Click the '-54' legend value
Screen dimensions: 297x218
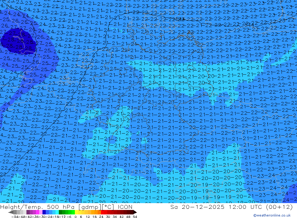point(15,217)
